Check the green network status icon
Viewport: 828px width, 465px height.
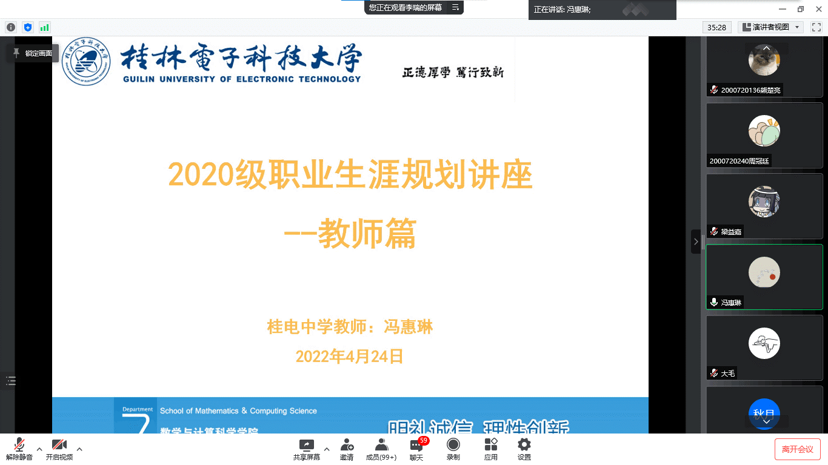pyautogui.click(x=44, y=27)
